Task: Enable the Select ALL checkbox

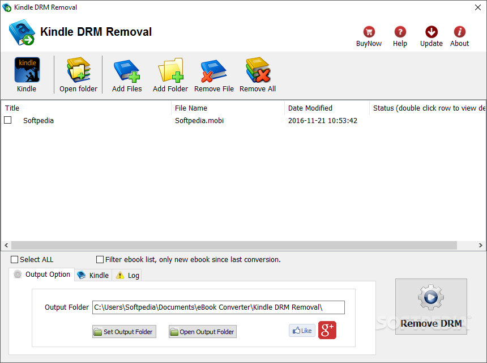Action: (x=14, y=259)
